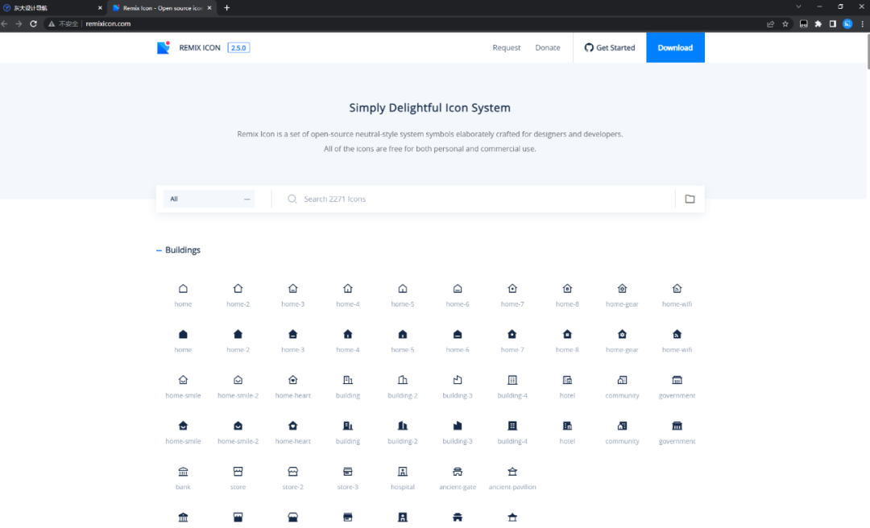This screenshot has width=870, height=528.
Task: Select the outline home-4 icon
Action: (x=348, y=288)
